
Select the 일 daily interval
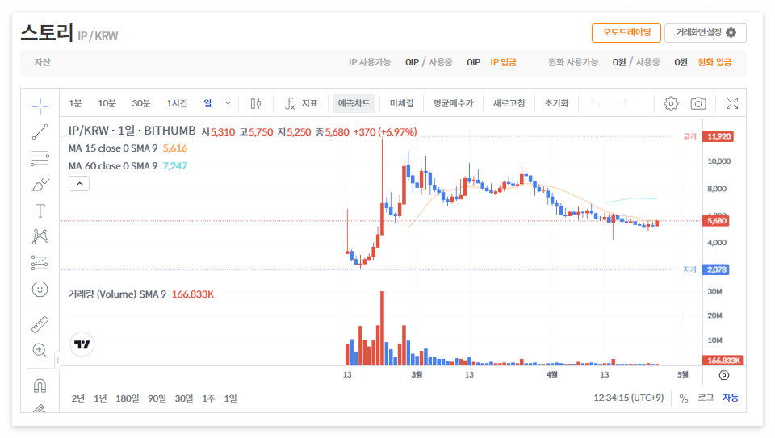(x=207, y=103)
